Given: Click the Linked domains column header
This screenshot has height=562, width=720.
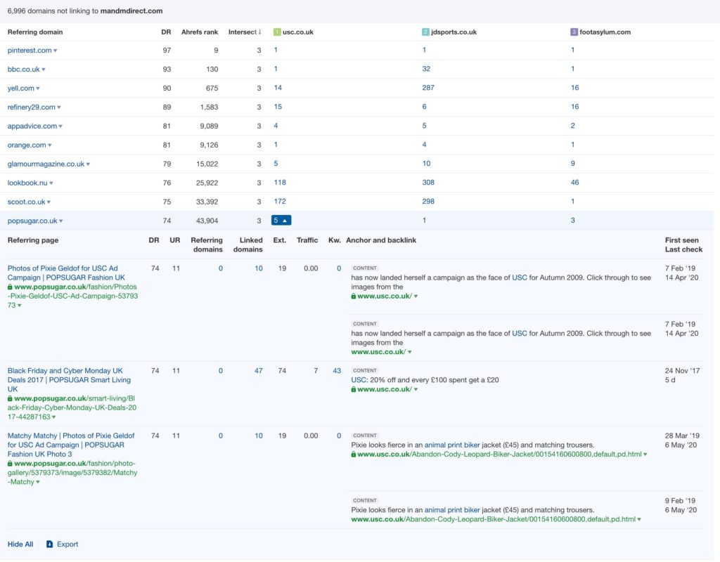Looking at the screenshot, I should pos(248,245).
